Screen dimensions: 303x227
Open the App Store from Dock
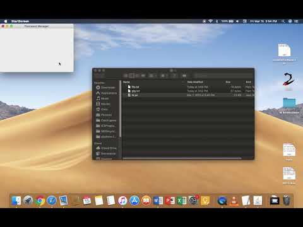[134, 201]
